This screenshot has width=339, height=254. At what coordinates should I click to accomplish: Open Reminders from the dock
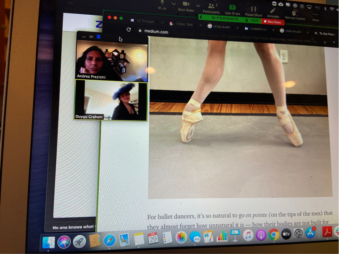point(167,238)
